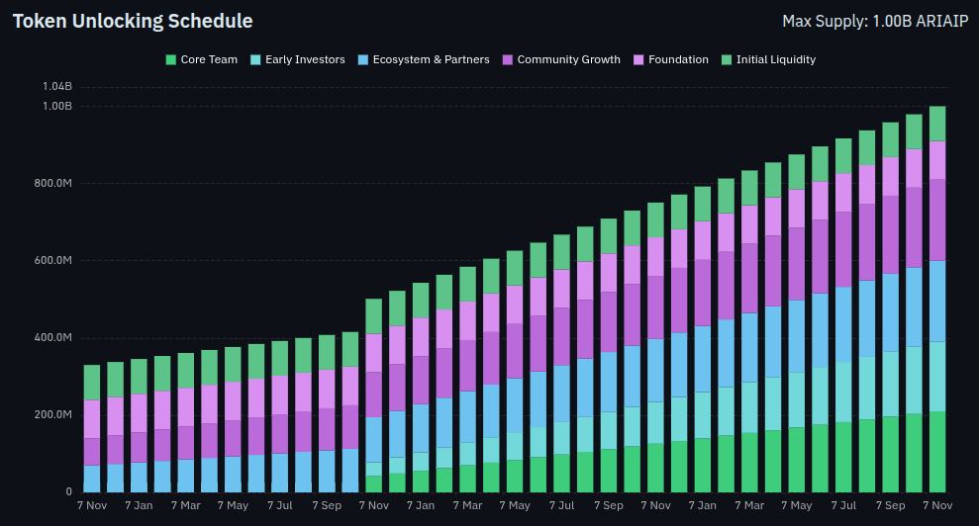The width and height of the screenshot is (979, 526).
Task: Click the Early Investors legend color square
Action: (255, 60)
